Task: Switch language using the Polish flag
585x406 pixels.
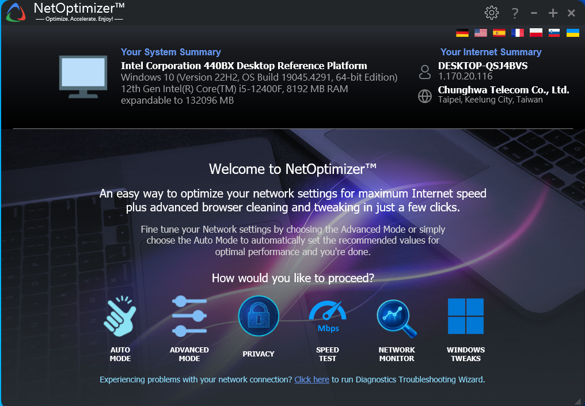Action: pyautogui.click(x=536, y=33)
